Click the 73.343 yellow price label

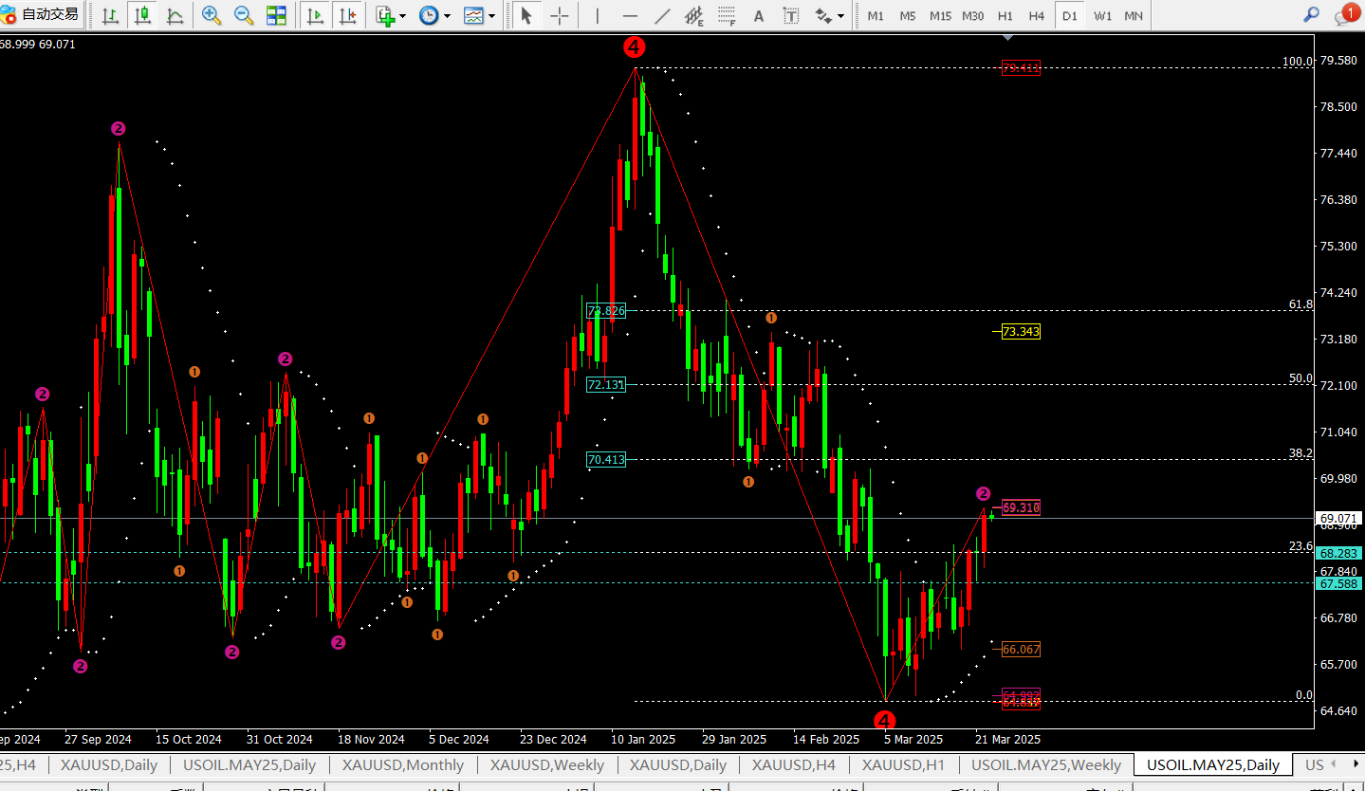point(1021,331)
